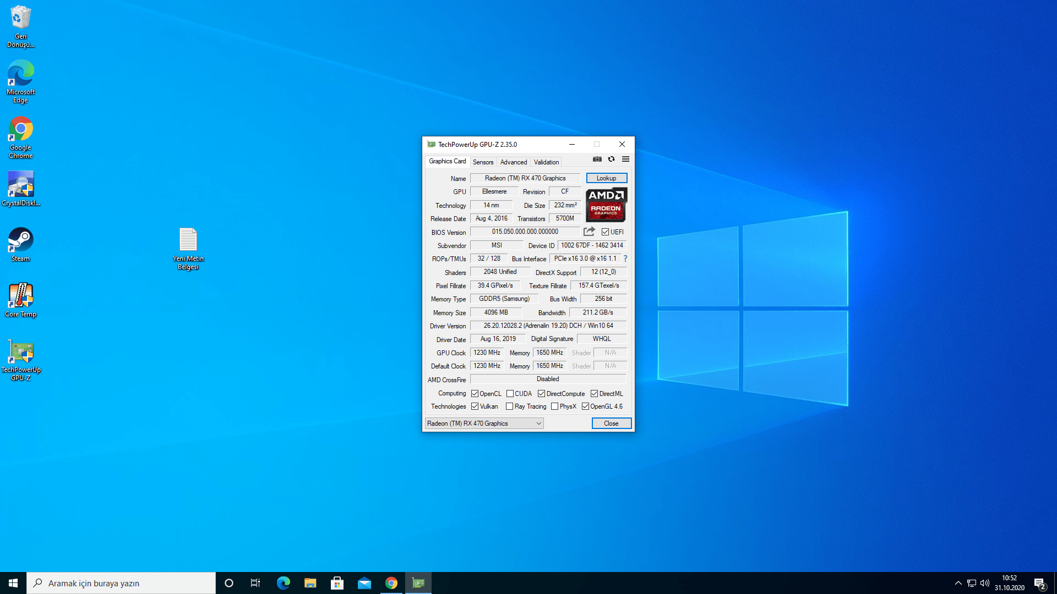Click the Bus Interface question mark icon
Image resolution: width=1057 pixels, height=594 pixels.
tap(625, 258)
